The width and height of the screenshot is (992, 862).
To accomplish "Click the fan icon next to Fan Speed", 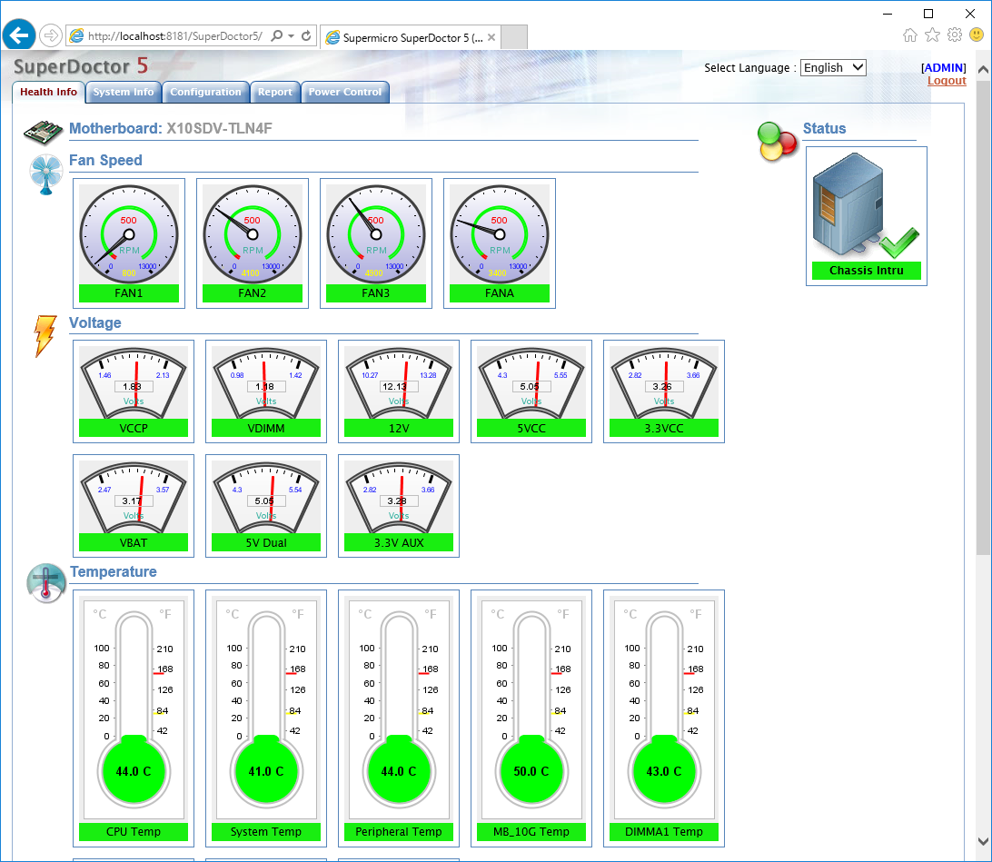I will 46,173.
